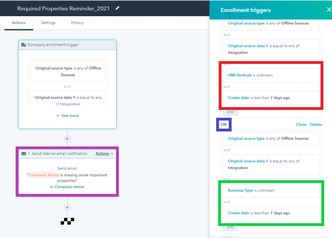Open HMI Verticals is unknown filter
This screenshot has width=332, height=238.
[271, 75]
